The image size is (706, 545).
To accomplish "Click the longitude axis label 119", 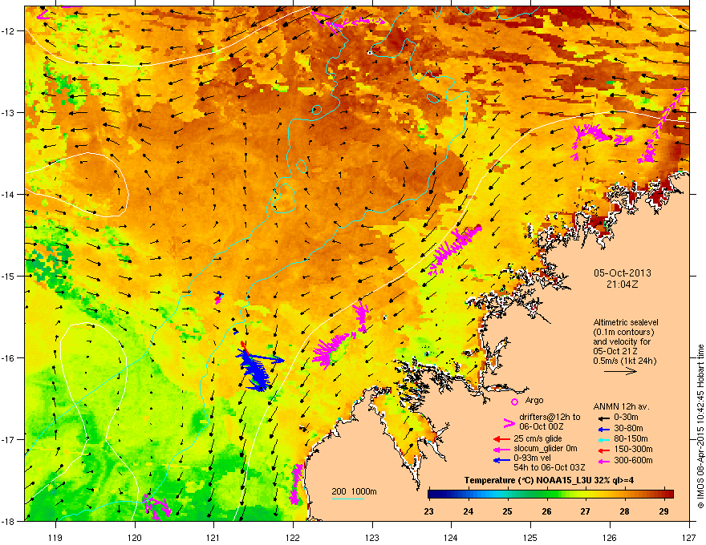I will tap(55, 537).
